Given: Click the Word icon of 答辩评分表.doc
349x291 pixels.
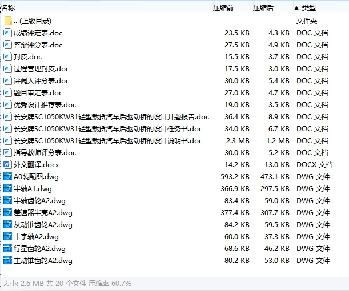Looking at the screenshot, I should click(x=7, y=45).
